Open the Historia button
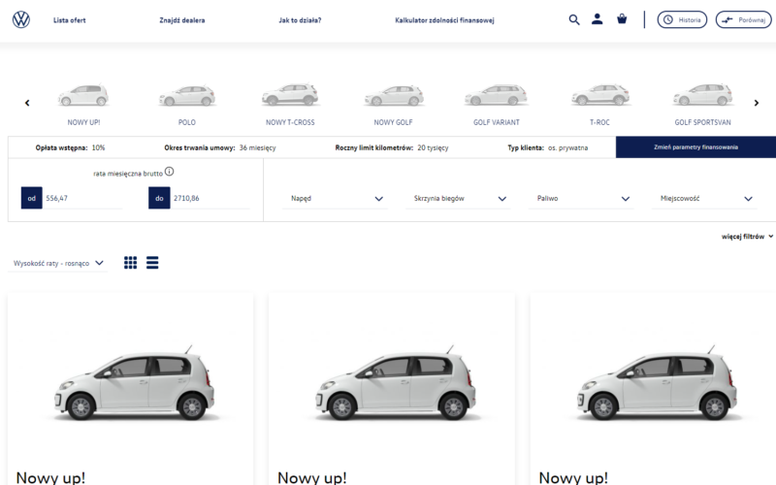 (x=682, y=19)
